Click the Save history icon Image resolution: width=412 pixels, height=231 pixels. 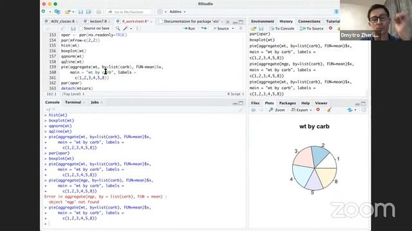pyautogui.click(x=261, y=28)
